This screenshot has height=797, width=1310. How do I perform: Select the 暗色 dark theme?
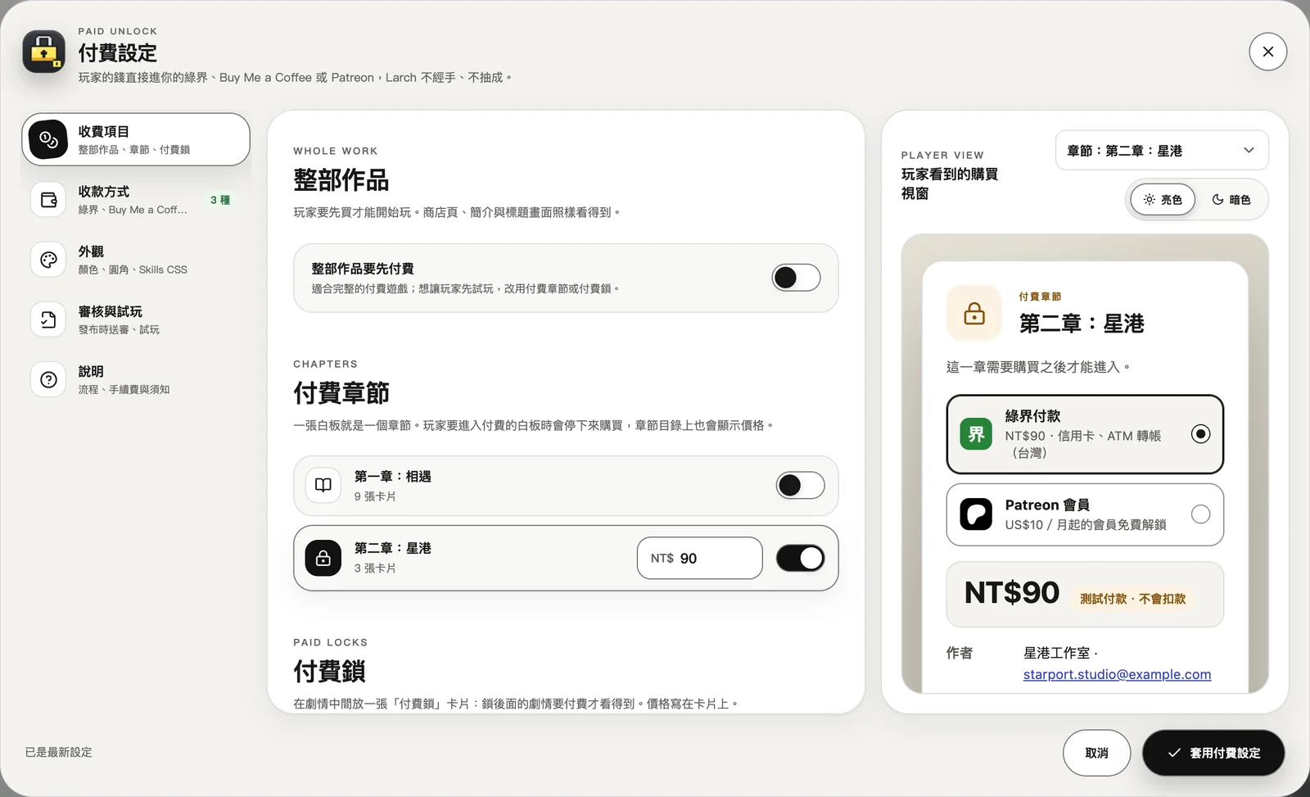click(x=1231, y=199)
